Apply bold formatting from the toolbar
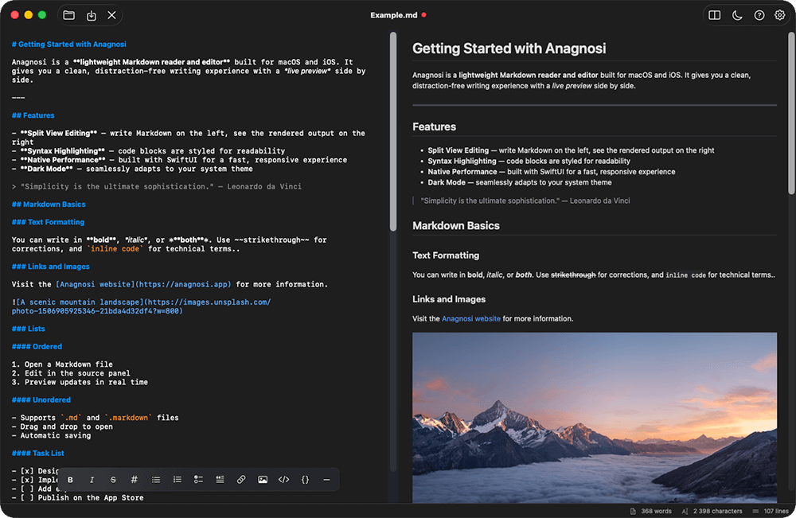Screen dimensions: 796x518 (70, 479)
